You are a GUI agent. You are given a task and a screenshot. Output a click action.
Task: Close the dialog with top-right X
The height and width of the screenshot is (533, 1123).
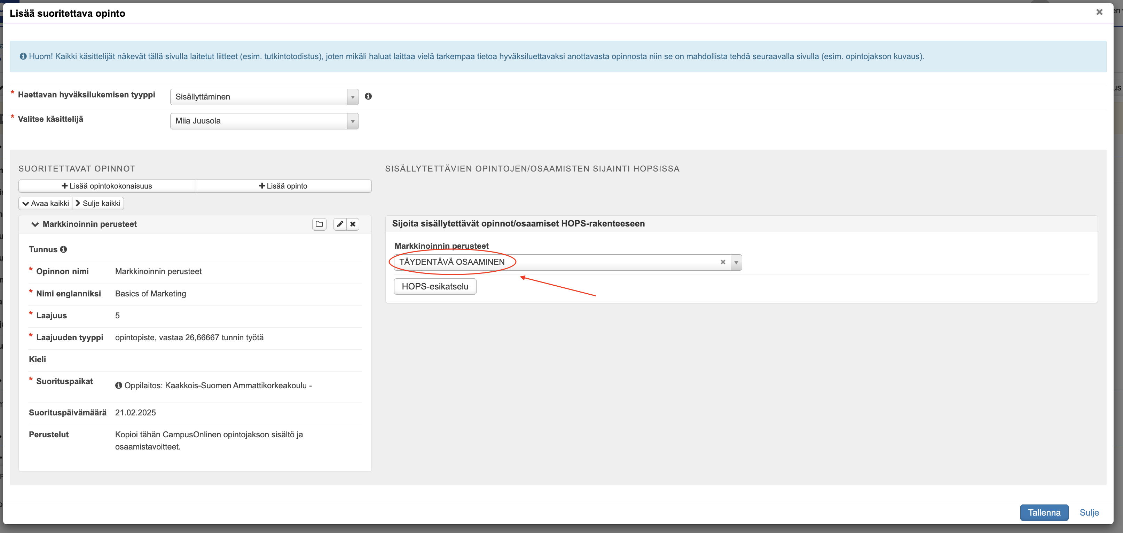tap(1099, 12)
